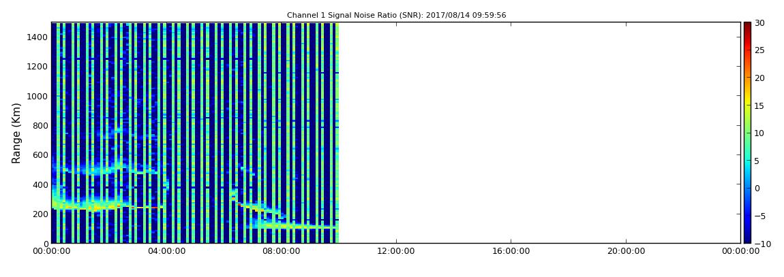
Task: Click the 04:00:00 time axis label
Action: [166, 252]
